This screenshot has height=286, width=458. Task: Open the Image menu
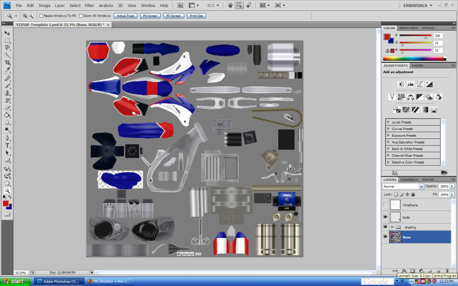[45, 5]
